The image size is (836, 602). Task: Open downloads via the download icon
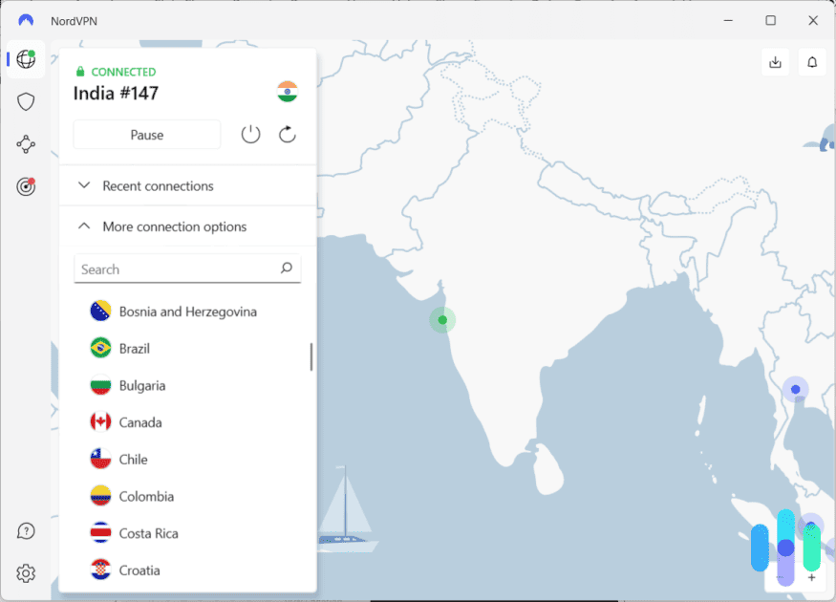775,61
